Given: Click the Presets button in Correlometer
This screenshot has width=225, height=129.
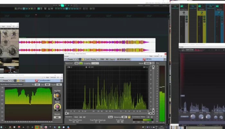Looking at the screenshot, I should pyautogui.click(x=5, y=81).
